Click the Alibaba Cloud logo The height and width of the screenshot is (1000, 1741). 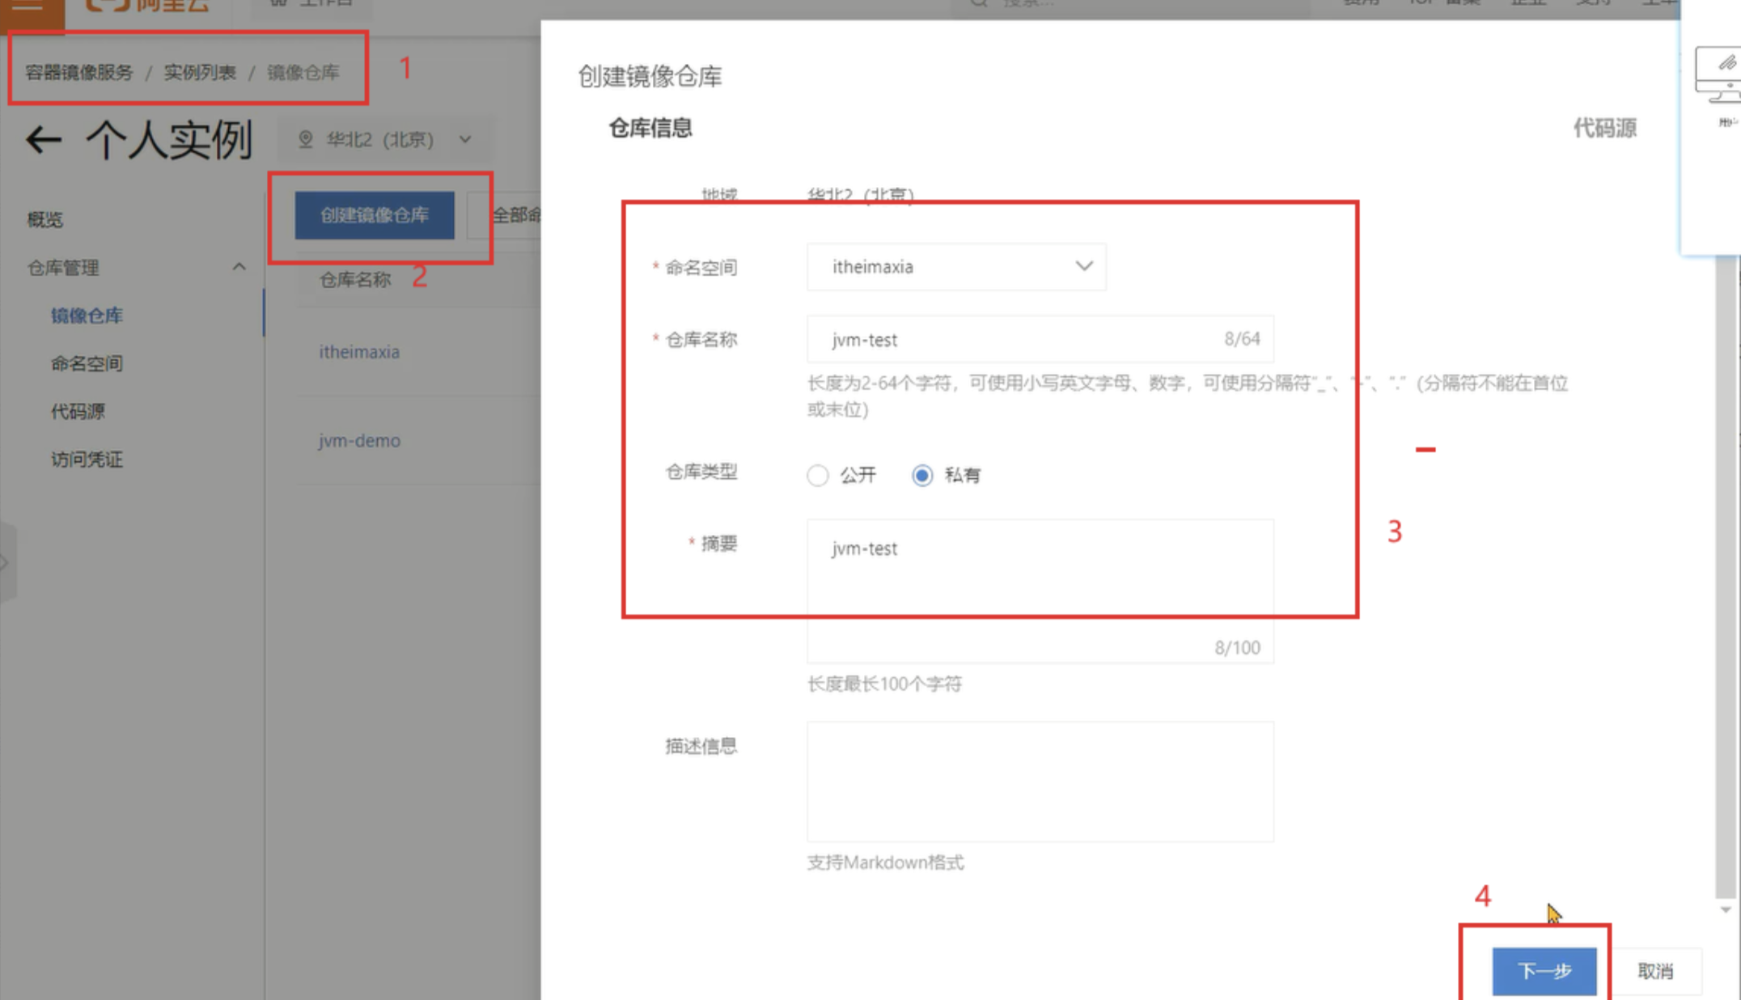click(x=147, y=6)
